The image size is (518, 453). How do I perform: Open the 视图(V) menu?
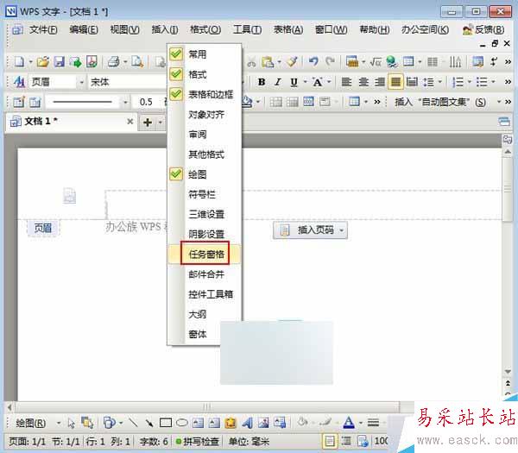click(x=125, y=29)
